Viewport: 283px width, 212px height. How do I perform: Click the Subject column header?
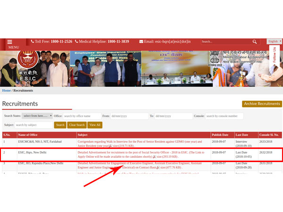tap(144, 135)
